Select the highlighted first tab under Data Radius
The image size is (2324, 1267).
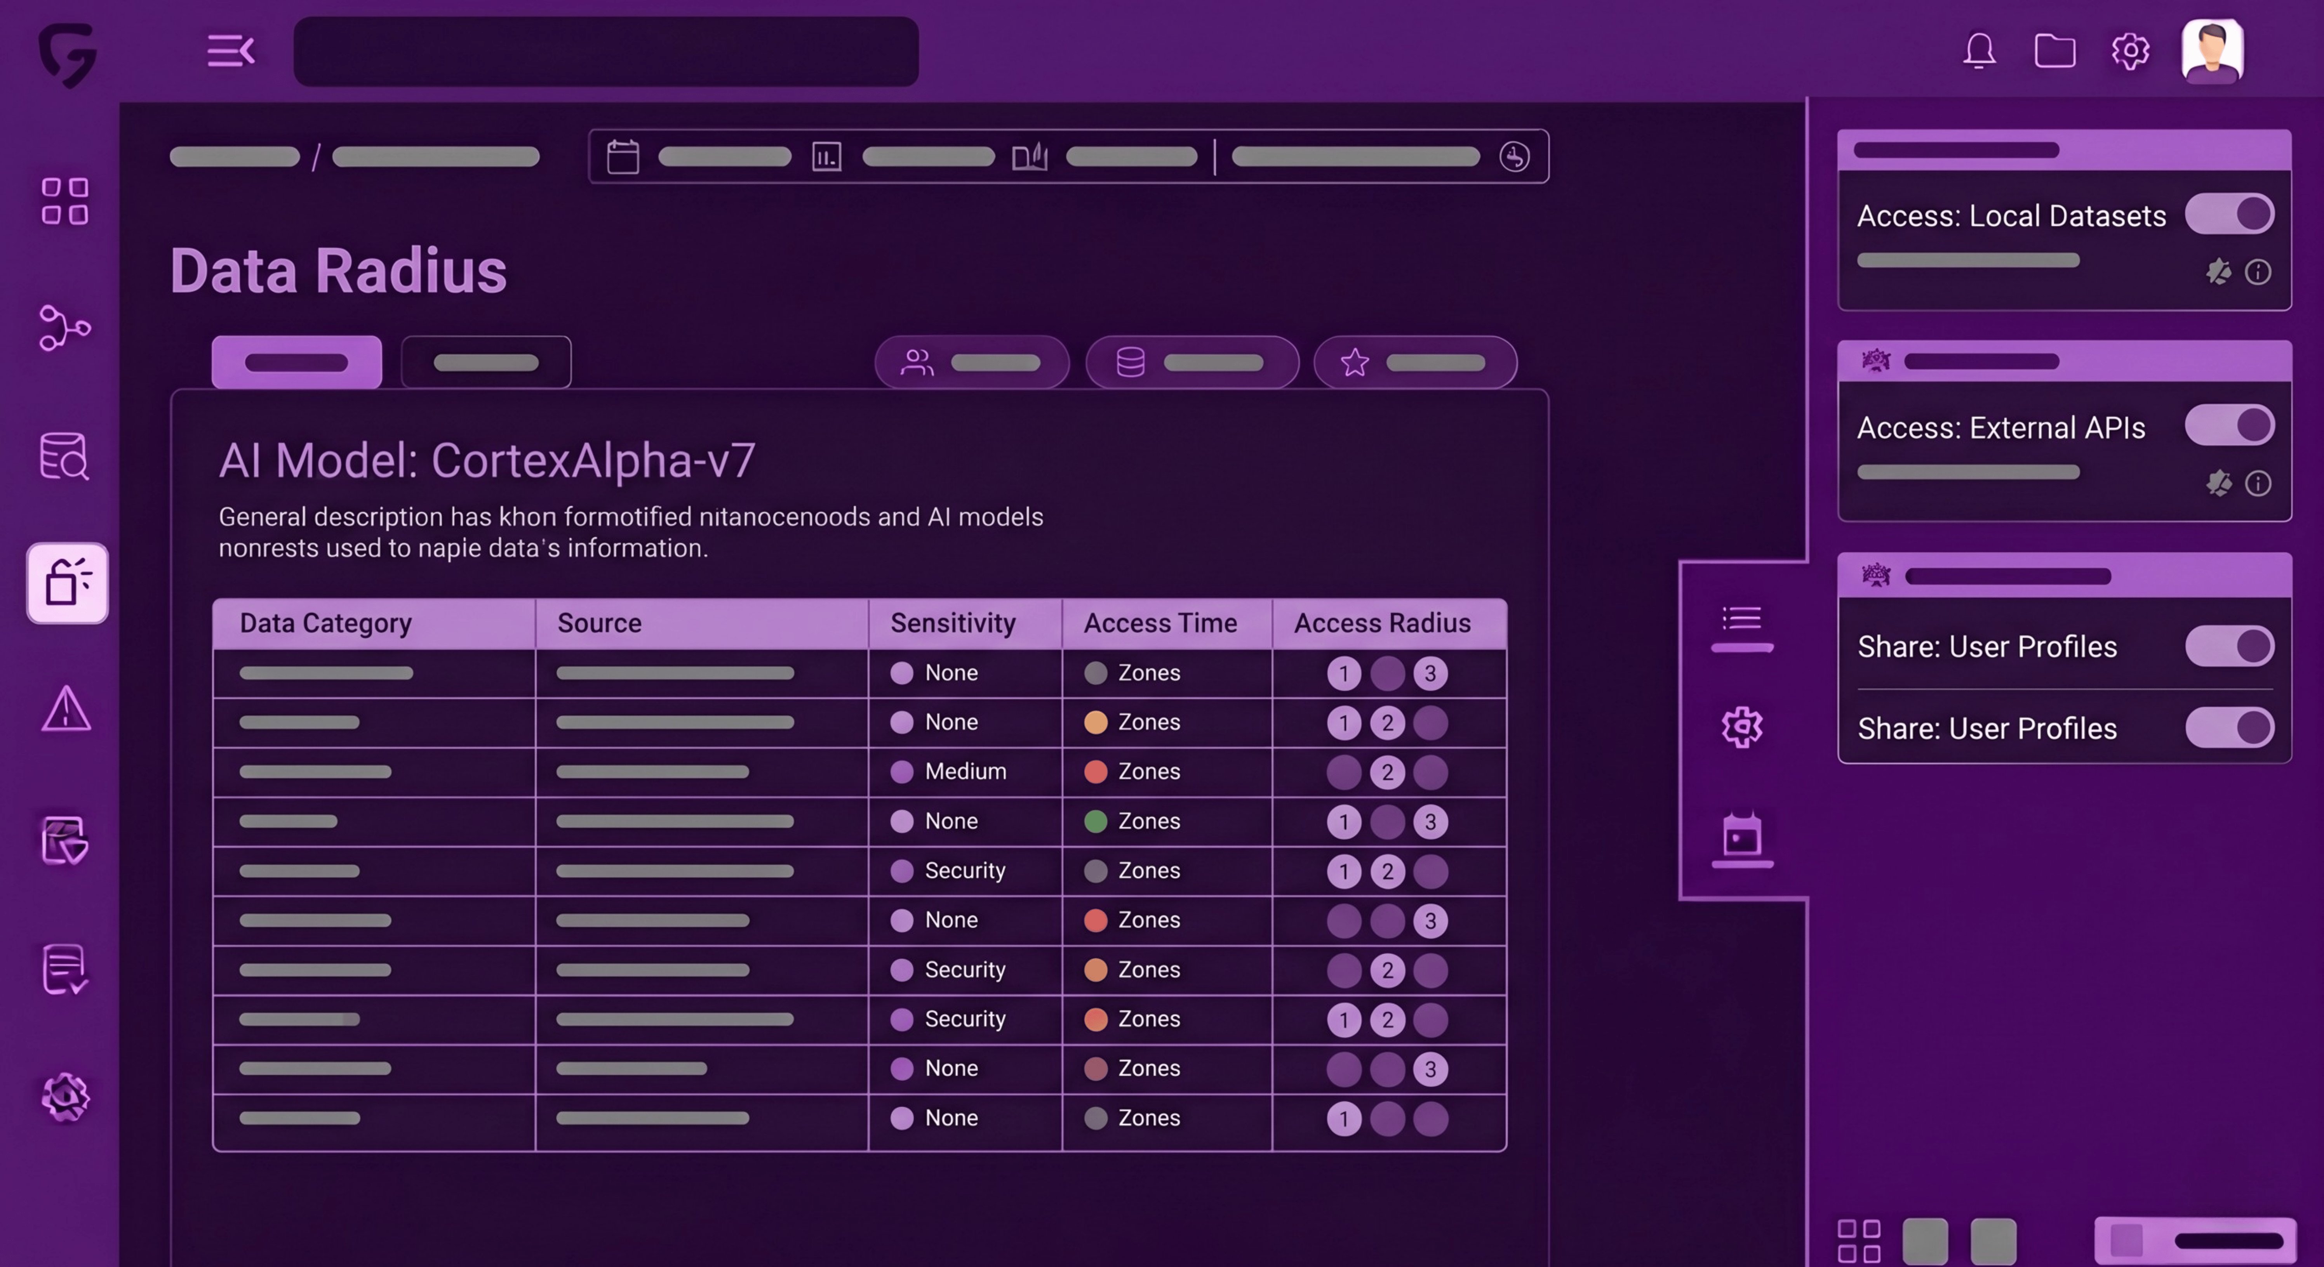(x=296, y=363)
